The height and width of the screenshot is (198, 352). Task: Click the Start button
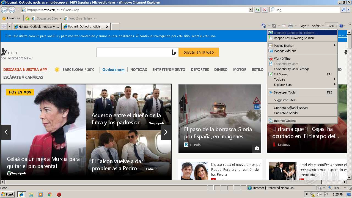[7, 194]
